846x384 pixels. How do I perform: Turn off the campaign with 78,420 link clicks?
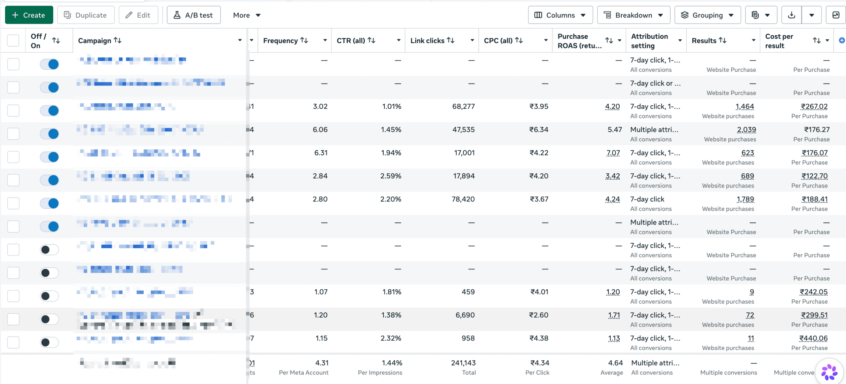(49, 203)
